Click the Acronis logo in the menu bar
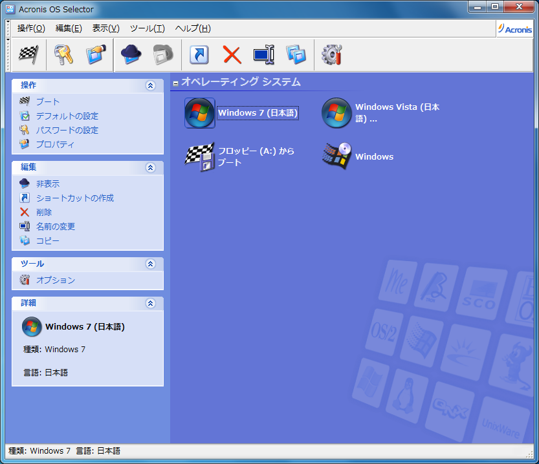Image resolution: width=539 pixels, height=464 pixels. point(515,29)
